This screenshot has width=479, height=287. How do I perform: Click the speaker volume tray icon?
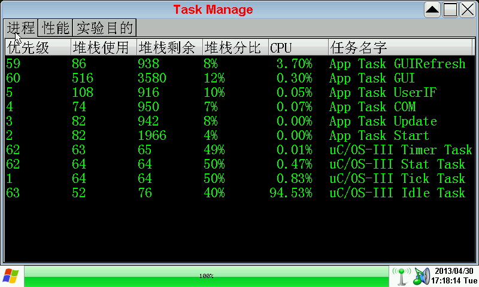point(422,276)
